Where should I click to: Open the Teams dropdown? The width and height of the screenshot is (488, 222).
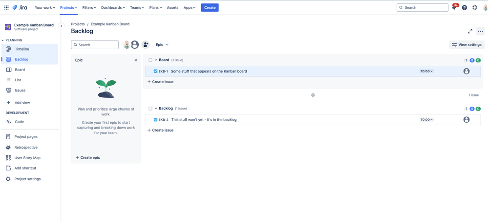click(137, 7)
